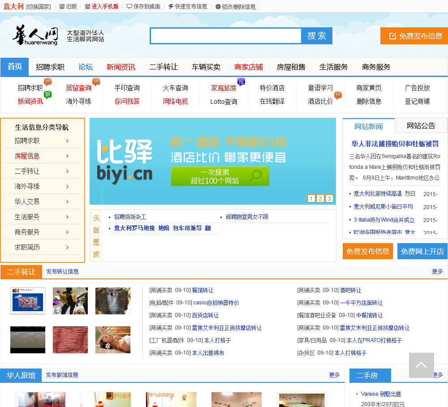448x407 pixels.
Task: Open 论坛 forum menu
Action: (x=86, y=67)
